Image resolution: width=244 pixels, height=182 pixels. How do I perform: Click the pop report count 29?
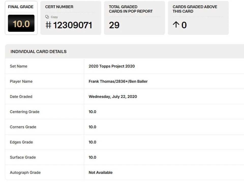point(114,25)
